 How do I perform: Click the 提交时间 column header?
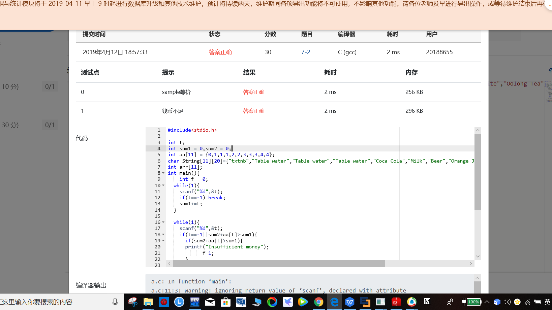(x=94, y=34)
